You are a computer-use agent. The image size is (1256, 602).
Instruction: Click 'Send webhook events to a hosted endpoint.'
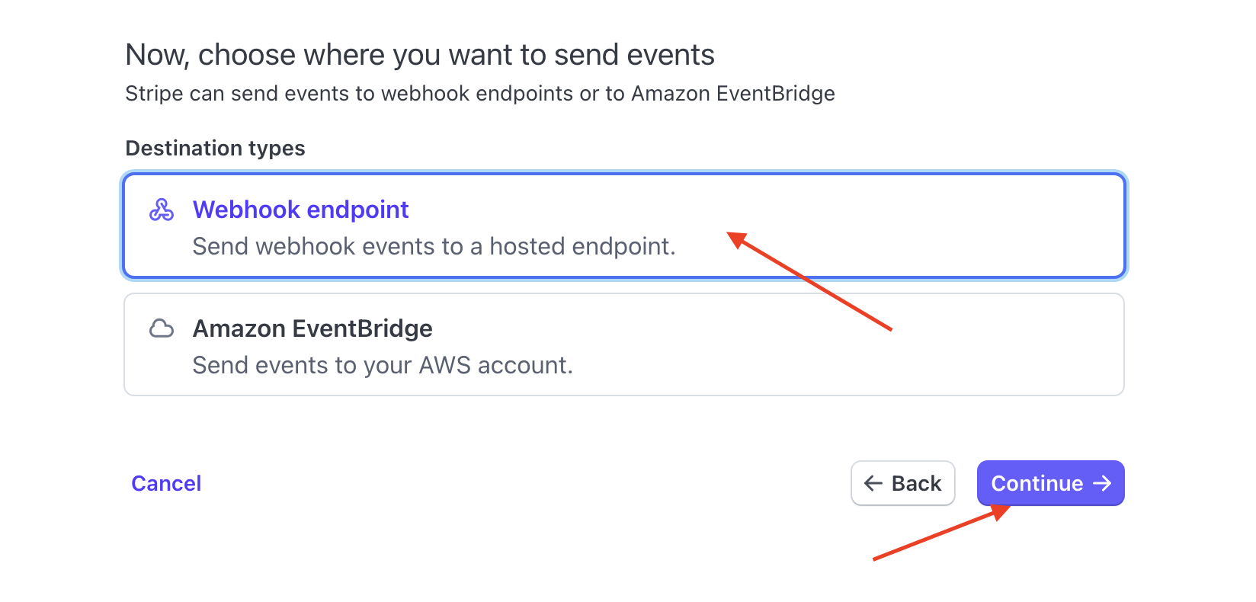click(x=434, y=246)
